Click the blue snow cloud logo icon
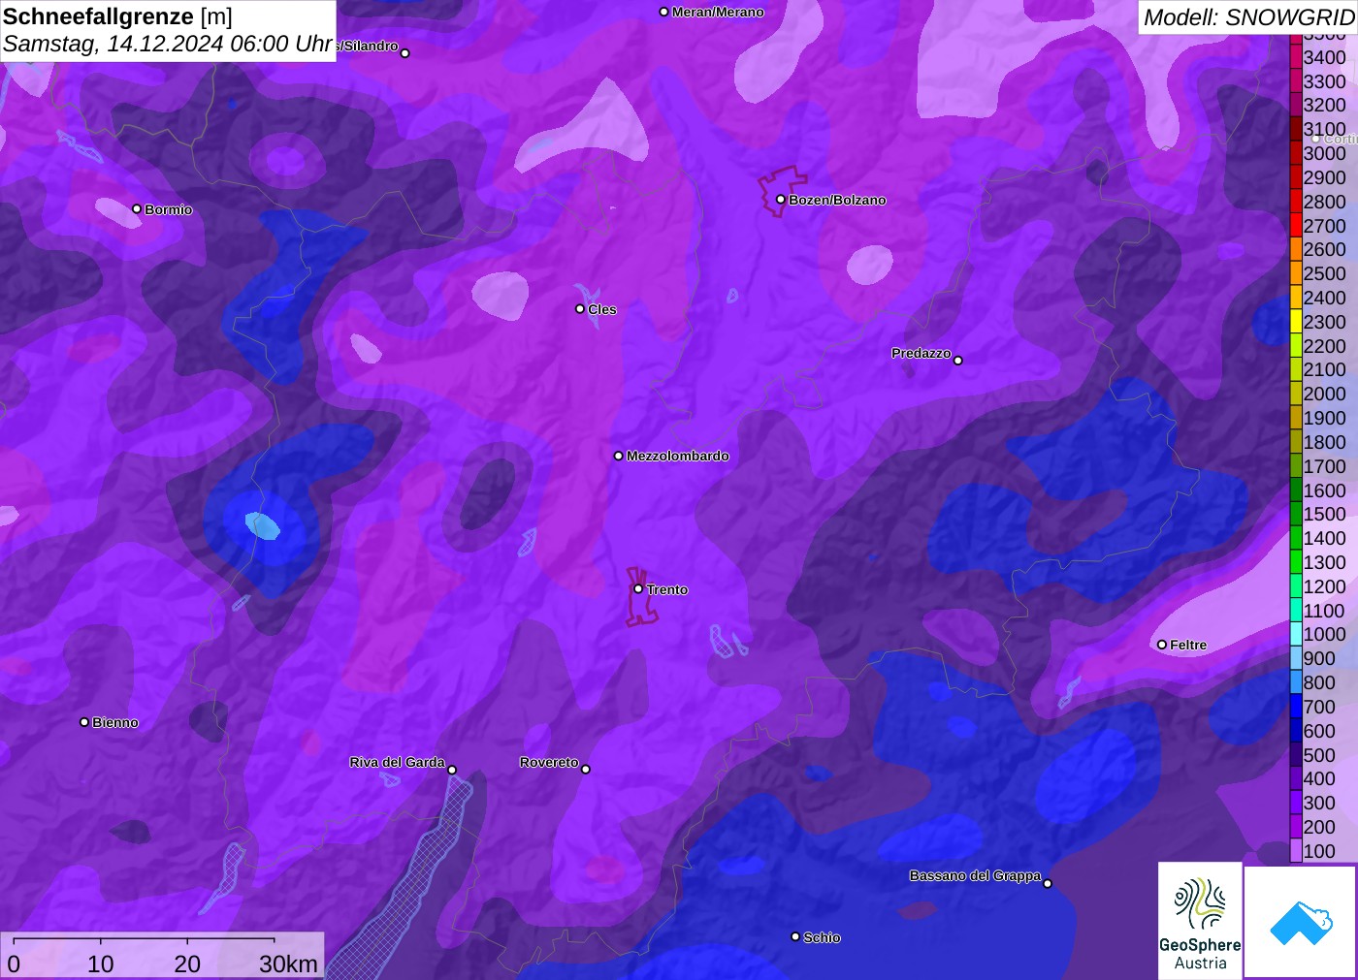 [x=1300, y=922]
